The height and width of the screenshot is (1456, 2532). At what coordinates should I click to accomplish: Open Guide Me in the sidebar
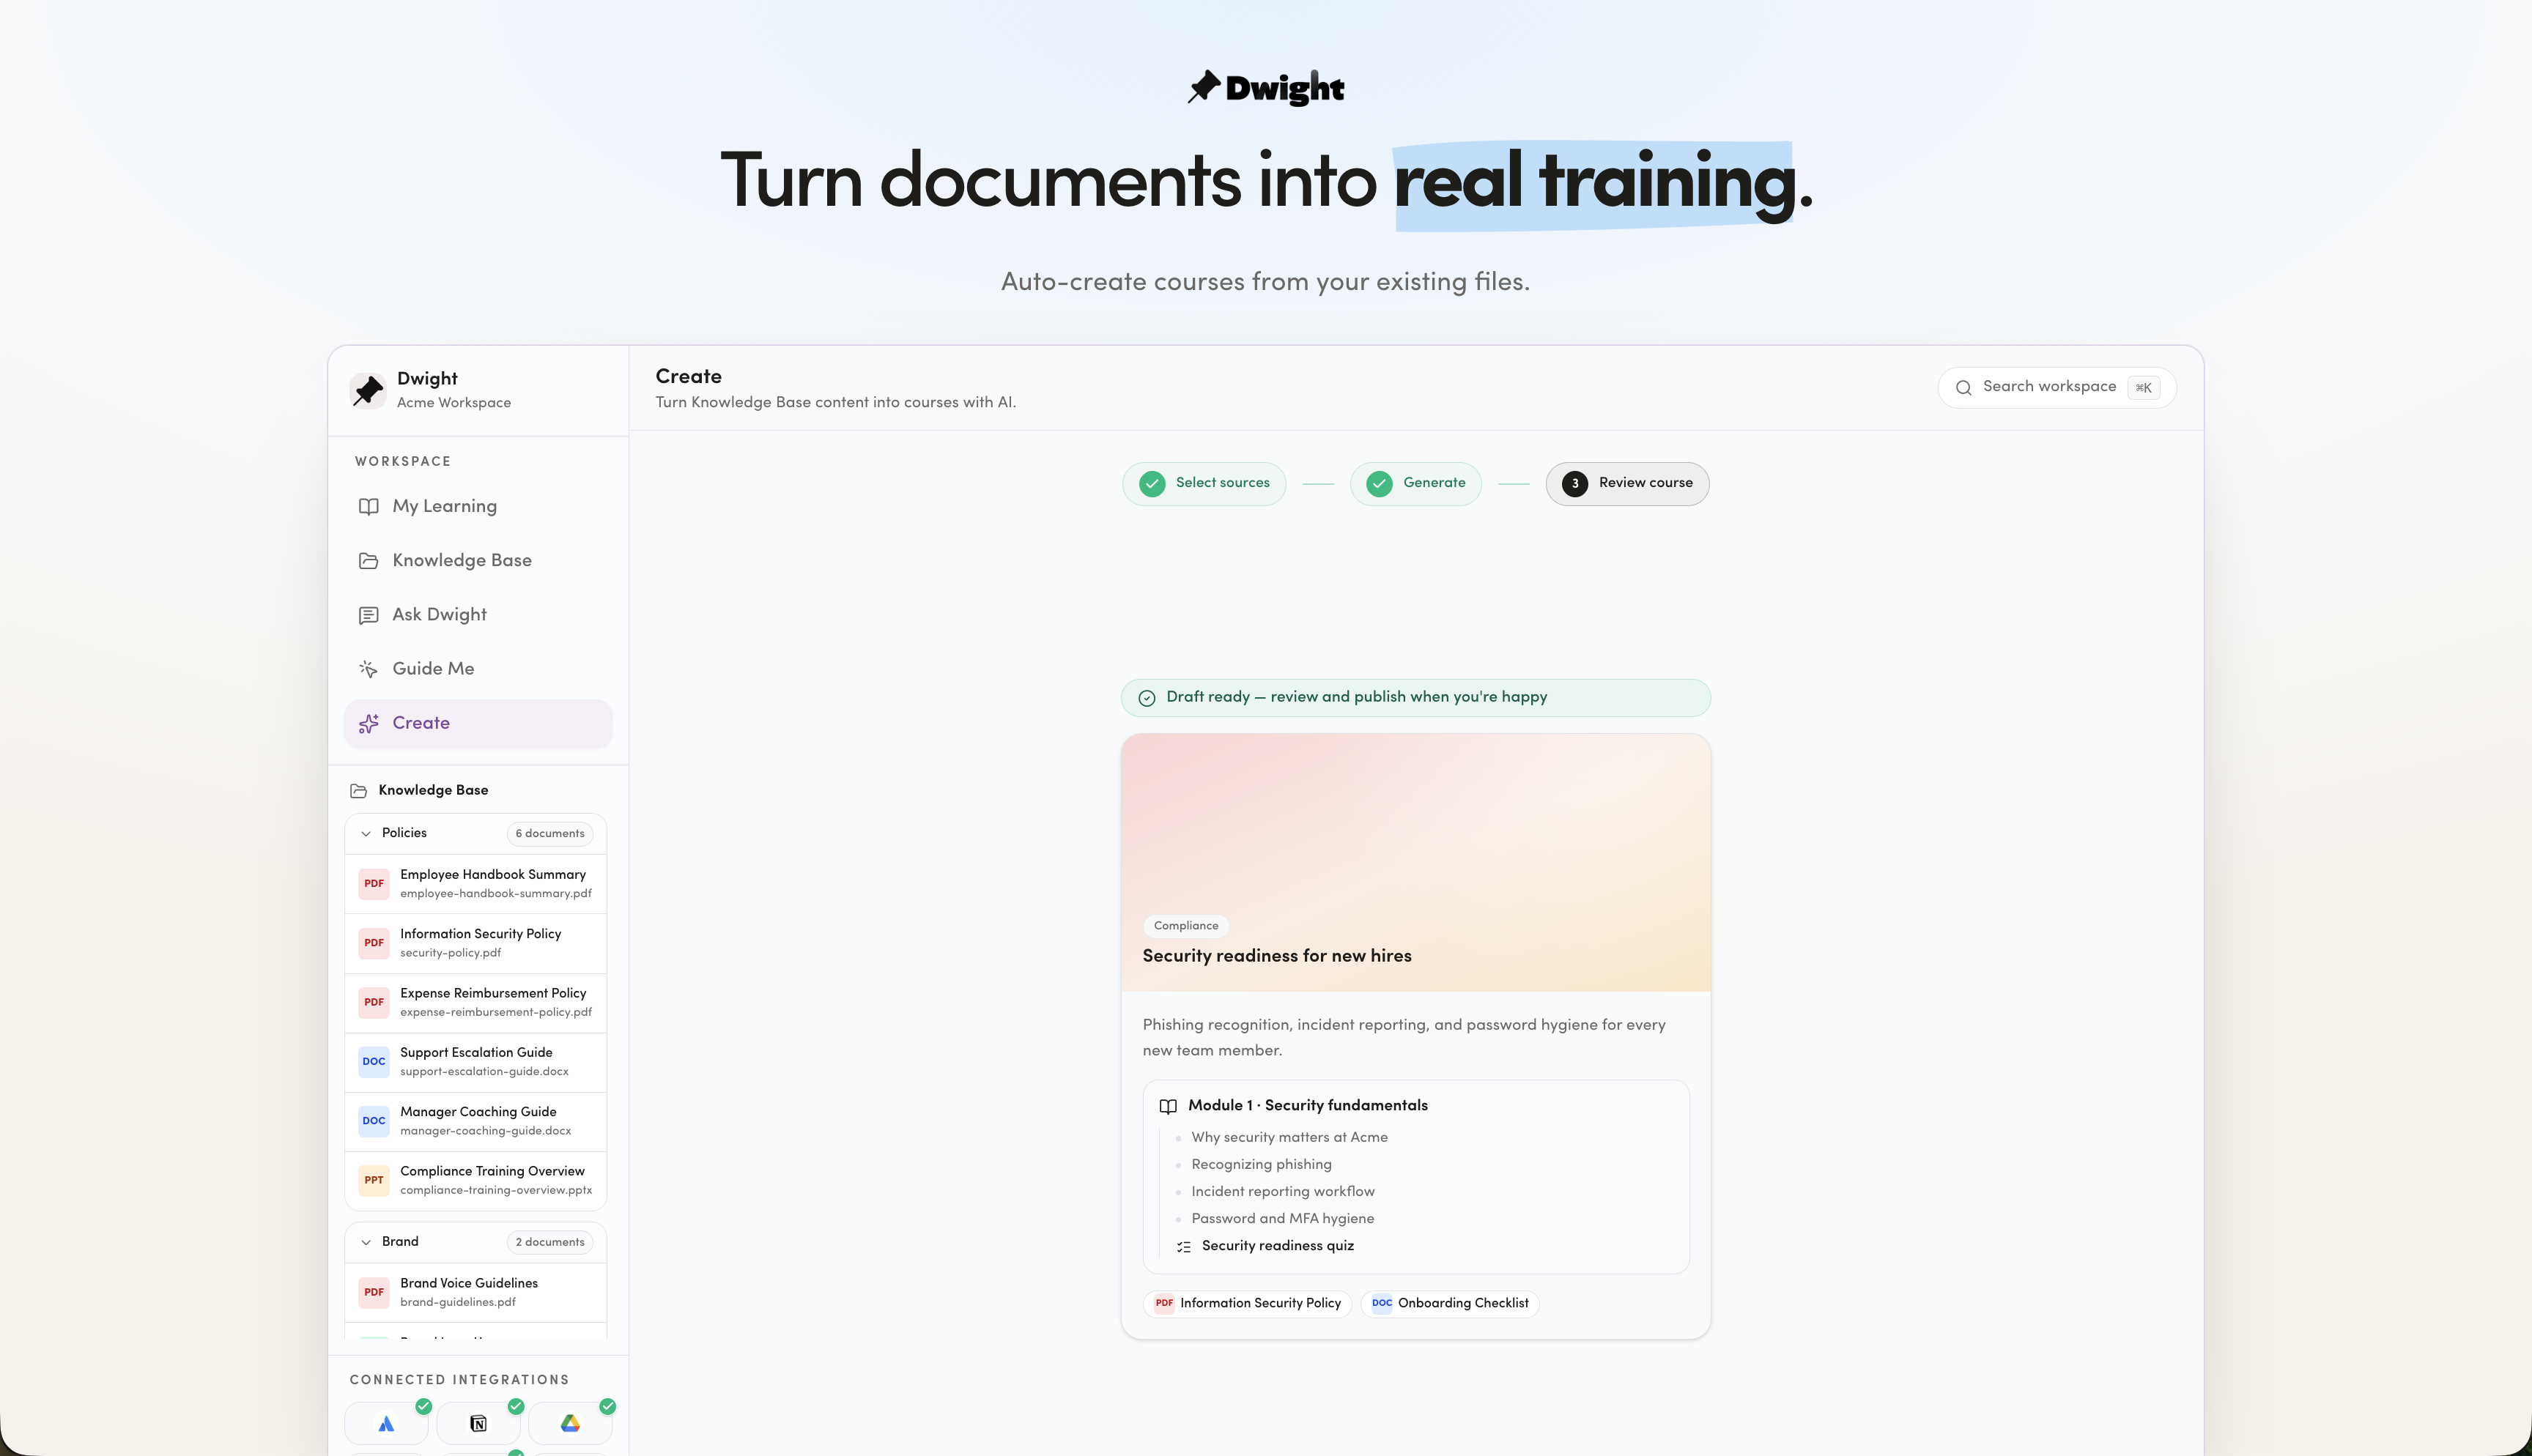[x=478, y=669]
